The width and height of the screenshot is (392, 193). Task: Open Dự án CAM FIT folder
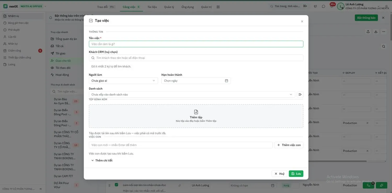64,176
